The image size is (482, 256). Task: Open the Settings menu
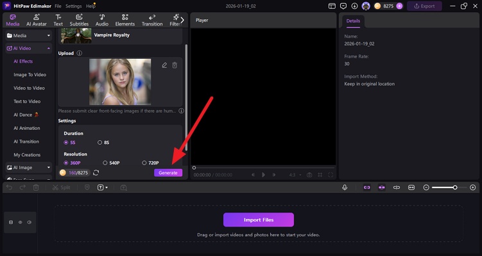pos(73,6)
